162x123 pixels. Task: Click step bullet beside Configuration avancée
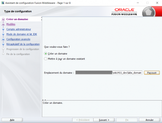(x=3, y=39)
